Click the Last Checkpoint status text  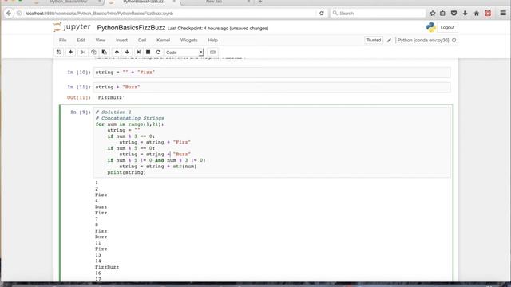pos(218,29)
